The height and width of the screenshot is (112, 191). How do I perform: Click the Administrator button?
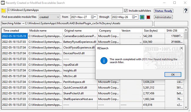click(163, 17)
